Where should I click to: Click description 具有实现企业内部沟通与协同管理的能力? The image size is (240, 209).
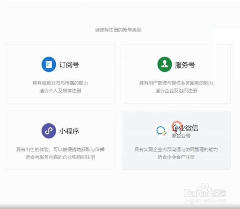[176, 149]
